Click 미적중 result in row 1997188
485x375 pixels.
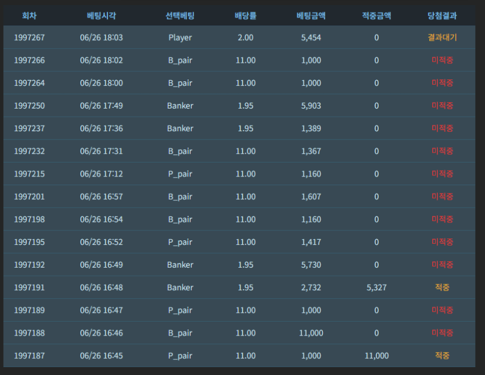pyautogui.click(x=442, y=333)
